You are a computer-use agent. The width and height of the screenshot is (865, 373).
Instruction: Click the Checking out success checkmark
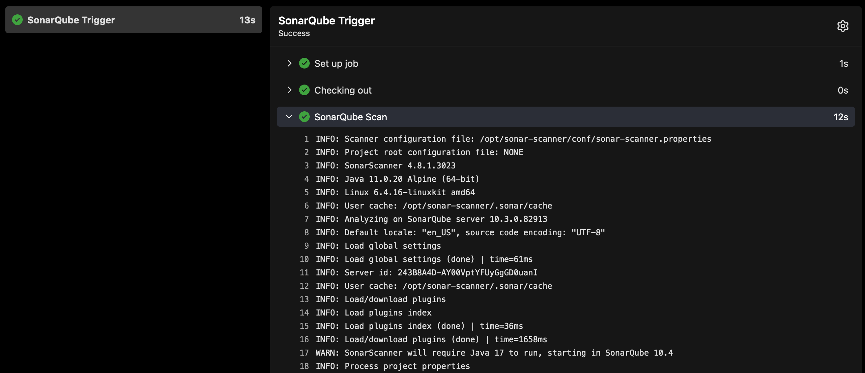click(304, 90)
